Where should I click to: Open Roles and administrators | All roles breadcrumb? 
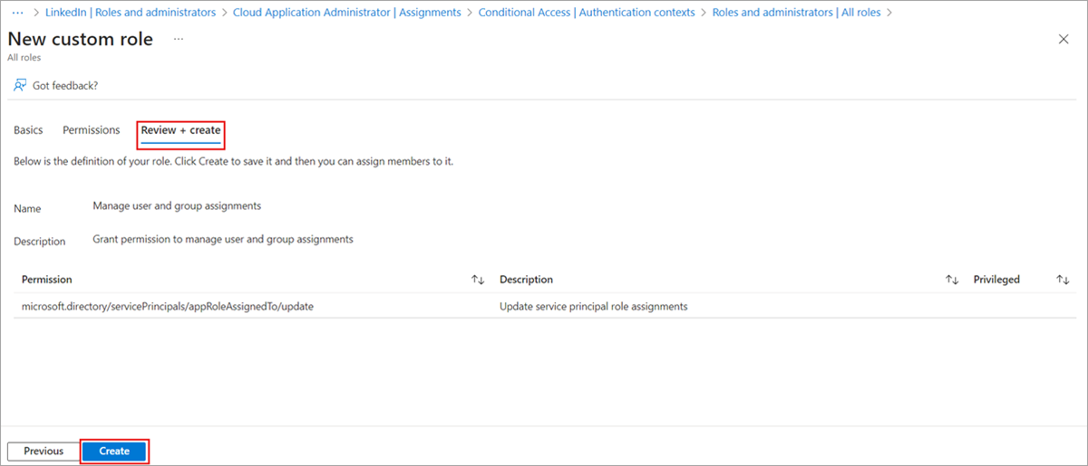(796, 13)
